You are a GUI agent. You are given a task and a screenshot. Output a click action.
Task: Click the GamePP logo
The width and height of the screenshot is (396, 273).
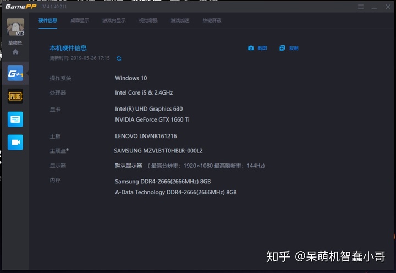21,7
